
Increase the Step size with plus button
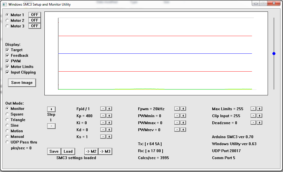(x=51, y=109)
